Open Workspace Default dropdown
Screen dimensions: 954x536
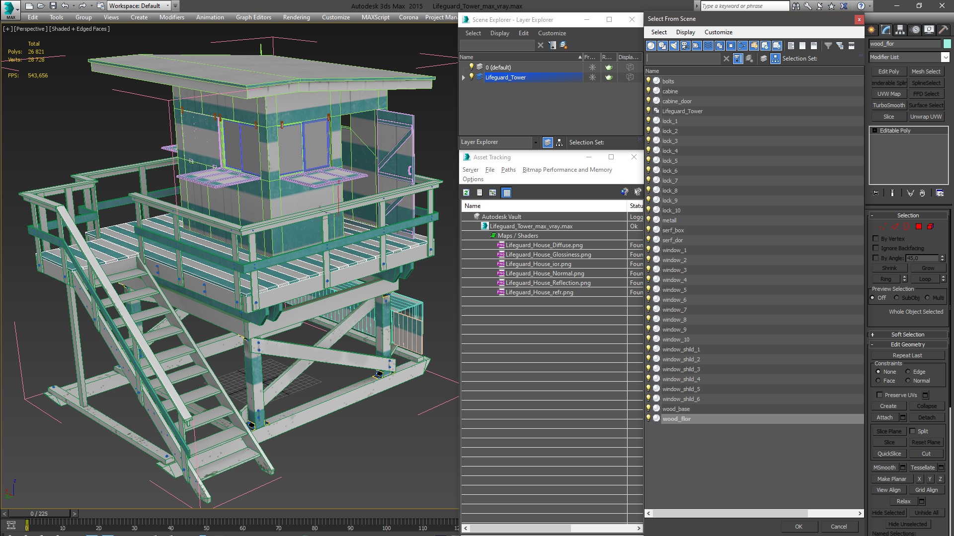click(139, 6)
